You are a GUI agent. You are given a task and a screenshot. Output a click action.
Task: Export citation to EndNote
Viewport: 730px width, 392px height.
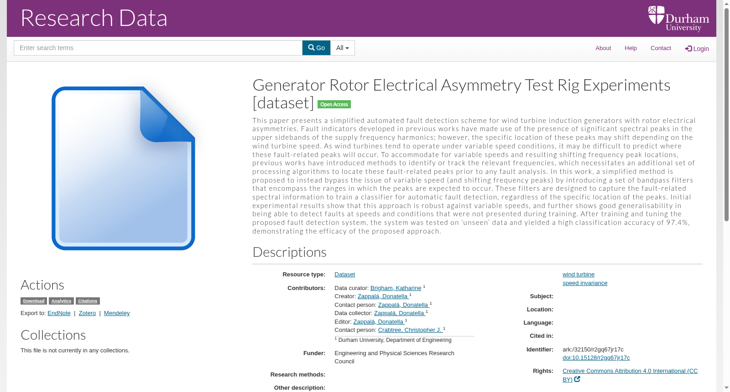(x=59, y=313)
